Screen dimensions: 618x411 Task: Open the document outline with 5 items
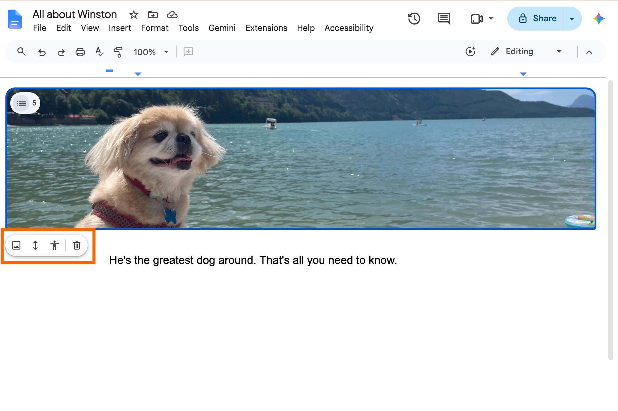point(25,103)
